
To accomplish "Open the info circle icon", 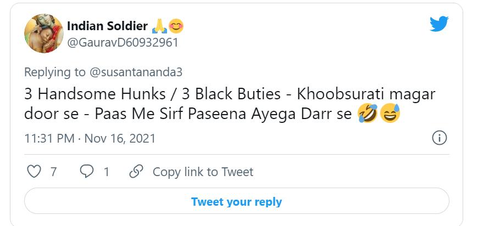I will pyautogui.click(x=439, y=138).
